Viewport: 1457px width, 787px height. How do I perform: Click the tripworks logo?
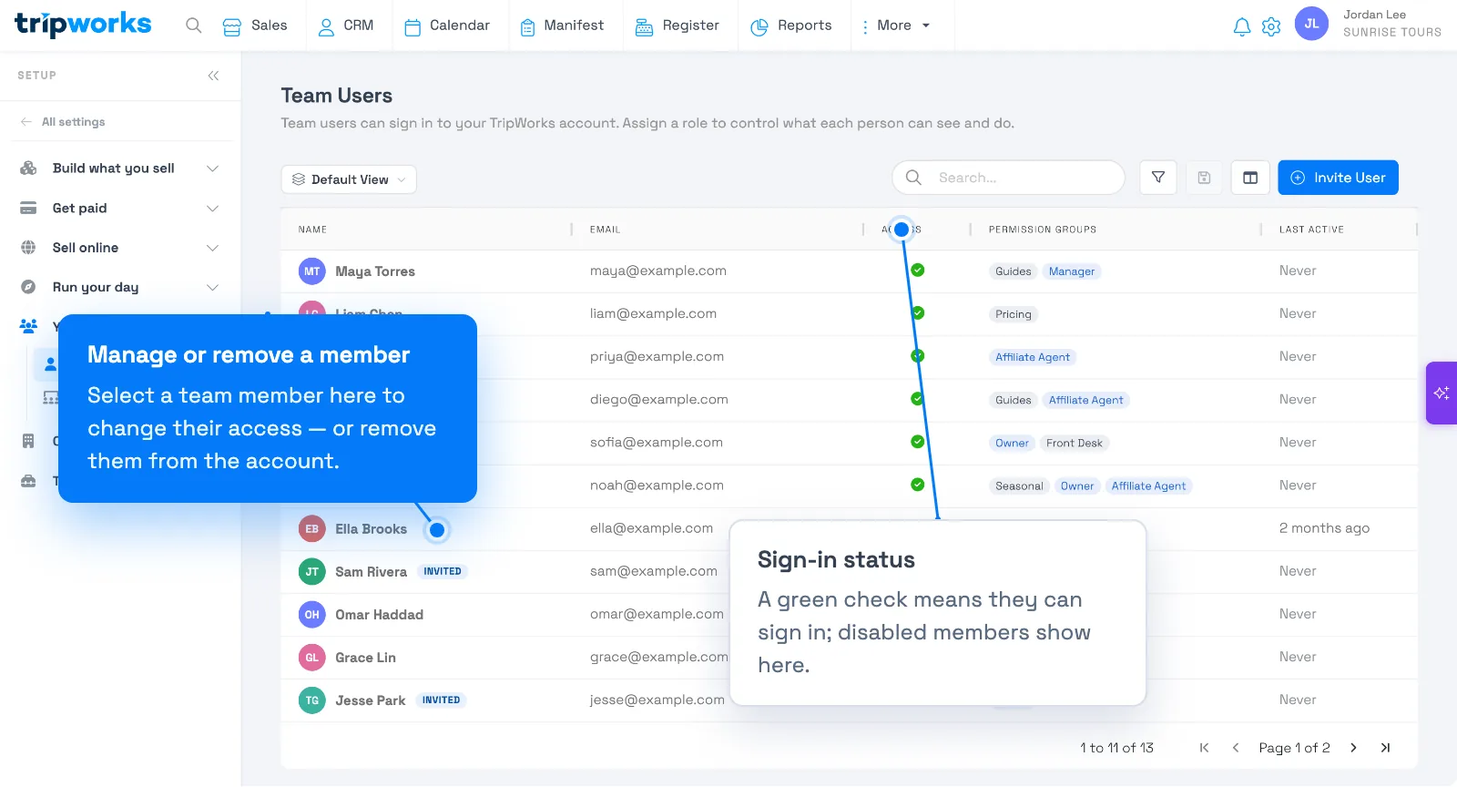tap(83, 25)
